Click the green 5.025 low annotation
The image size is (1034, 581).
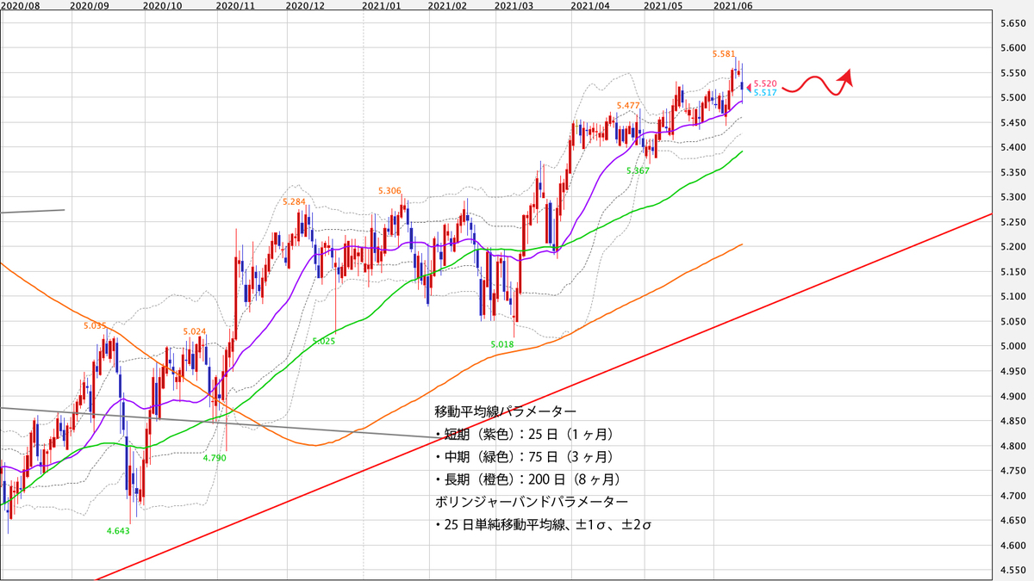click(323, 342)
